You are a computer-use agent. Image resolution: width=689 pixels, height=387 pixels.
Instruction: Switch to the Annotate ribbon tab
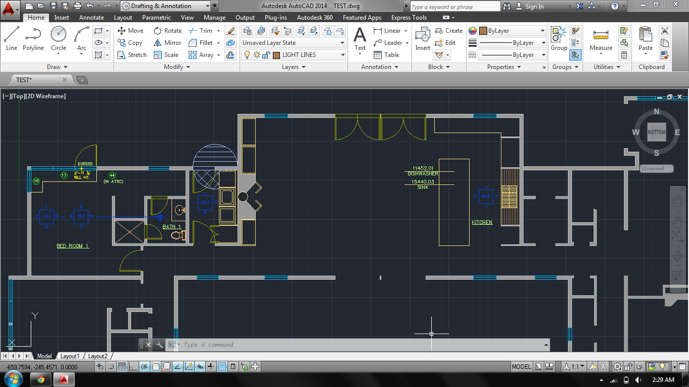(x=91, y=18)
